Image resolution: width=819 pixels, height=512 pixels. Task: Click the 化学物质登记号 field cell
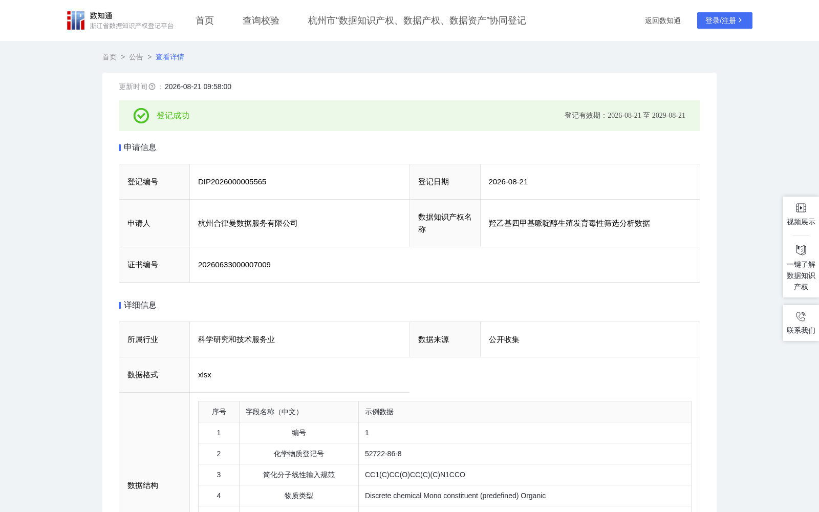pos(299,454)
